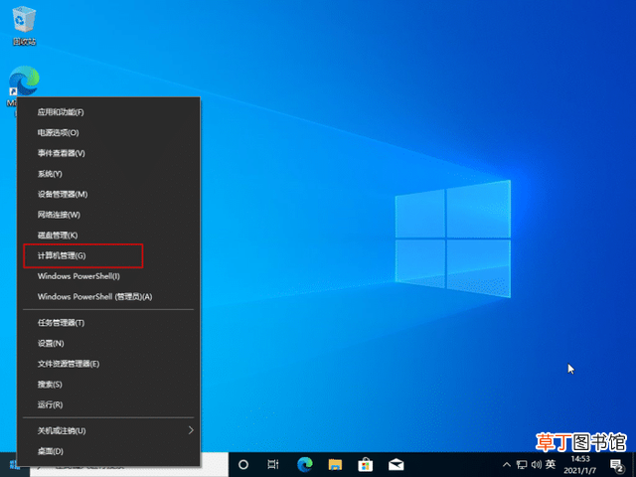
Task: Open 文件资源管理器(E) entry
Action: coord(108,364)
